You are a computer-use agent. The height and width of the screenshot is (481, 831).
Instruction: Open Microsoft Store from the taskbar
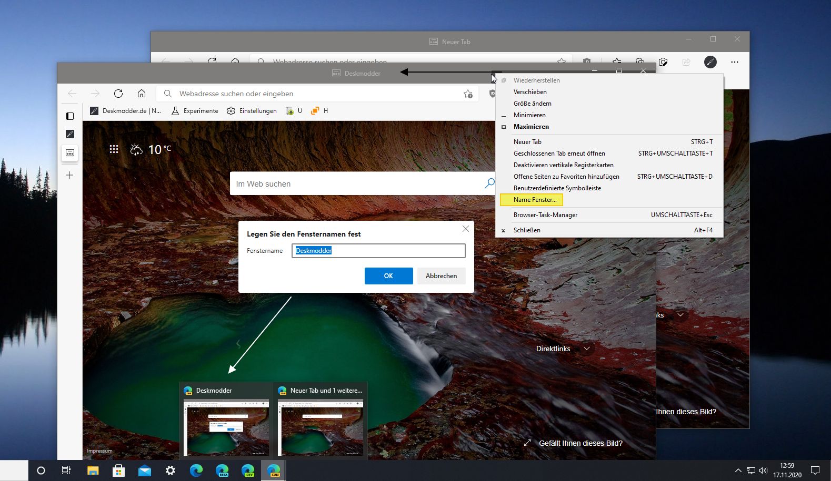(x=118, y=470)
